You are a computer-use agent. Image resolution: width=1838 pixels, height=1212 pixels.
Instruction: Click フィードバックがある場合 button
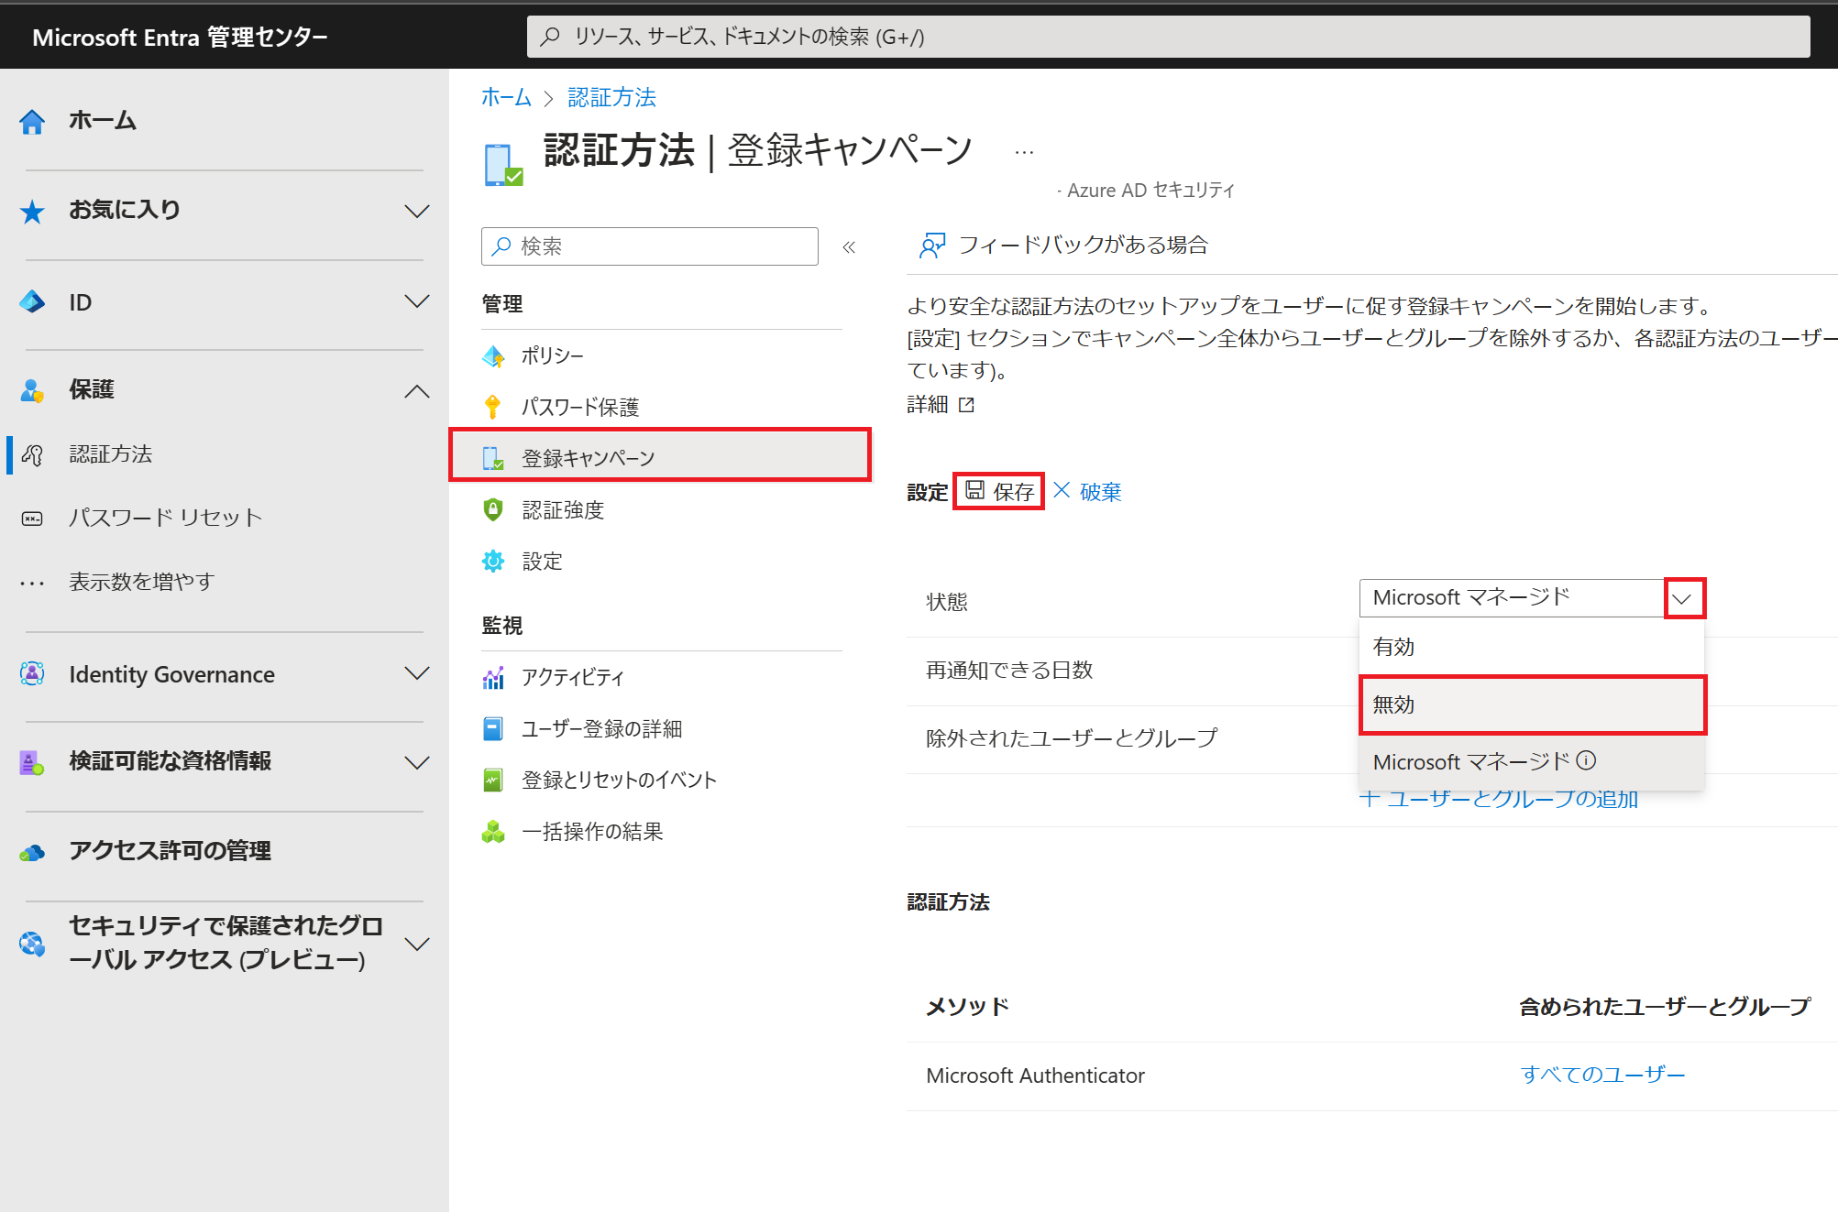[x=1063, y=246]
